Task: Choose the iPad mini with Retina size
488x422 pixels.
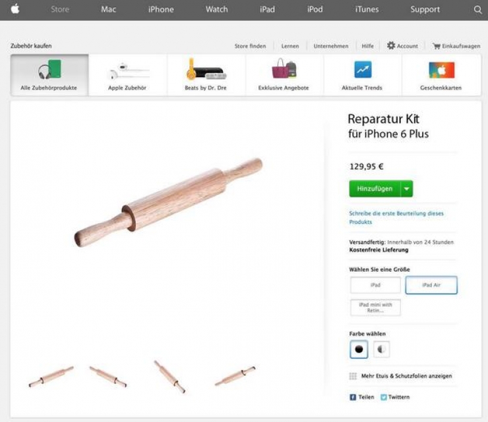Action: 375,307
